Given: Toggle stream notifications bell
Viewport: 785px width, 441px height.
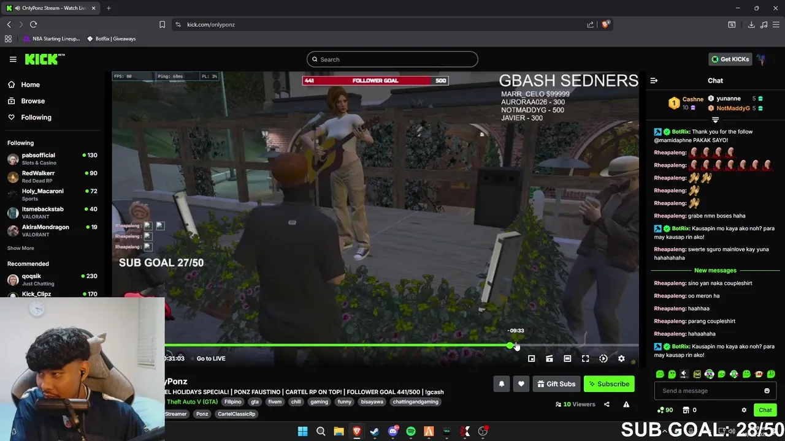Looking at the screenshot, I should pos(501,384).
